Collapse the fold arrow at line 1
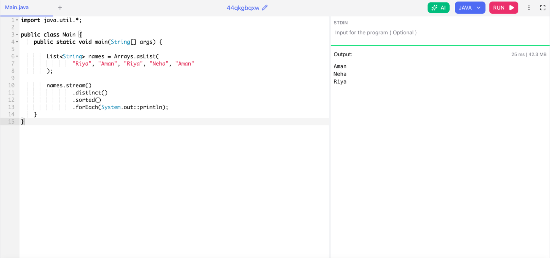The image size is (550, 258). (17, 20)
